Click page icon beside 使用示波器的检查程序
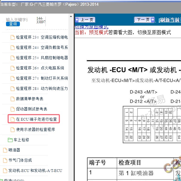This screenshot has height=181, width=181. point(13,130)
